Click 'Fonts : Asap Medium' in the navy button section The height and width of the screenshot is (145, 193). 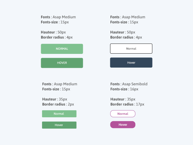(x=128, y=17)
